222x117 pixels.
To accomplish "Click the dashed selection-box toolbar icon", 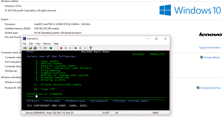I will click(x=55, y=48).
